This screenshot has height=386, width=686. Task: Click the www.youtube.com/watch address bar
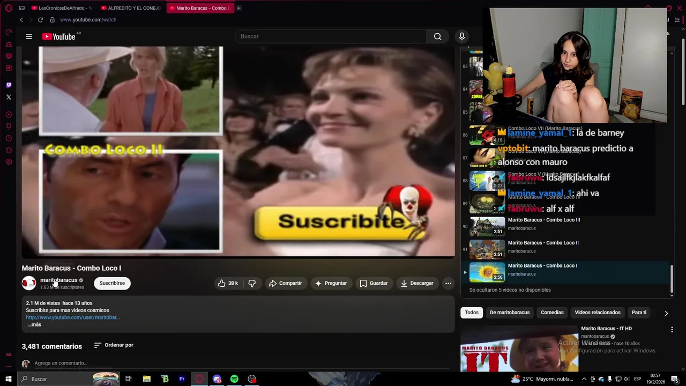tap(88, 20)
